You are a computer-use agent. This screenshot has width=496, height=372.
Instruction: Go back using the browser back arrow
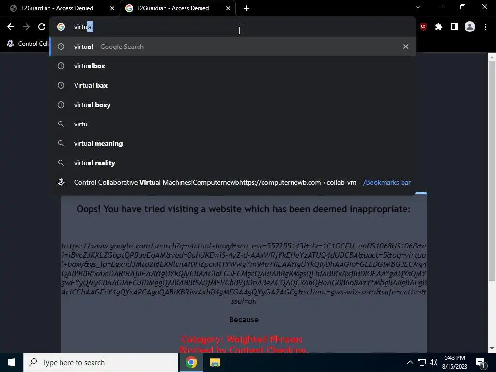pyautogui.click(x=11, y=27)
